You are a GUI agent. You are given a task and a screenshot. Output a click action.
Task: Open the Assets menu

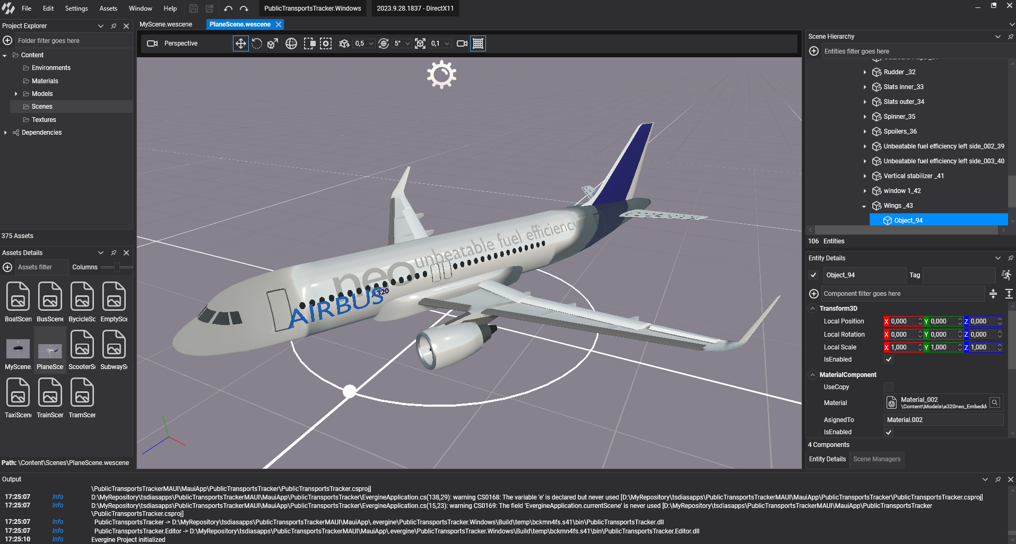pos(108,8)
